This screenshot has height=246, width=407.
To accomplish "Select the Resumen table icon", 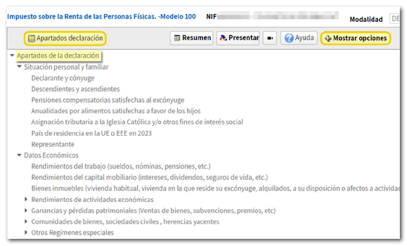I will pos(177,38).
